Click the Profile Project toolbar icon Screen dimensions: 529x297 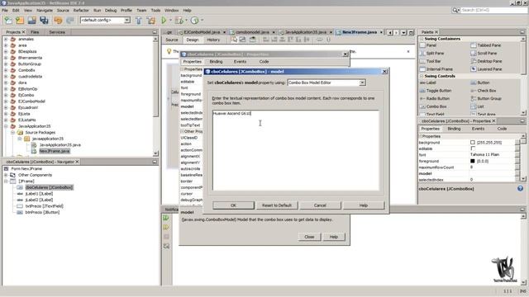(x=195, y=20)
